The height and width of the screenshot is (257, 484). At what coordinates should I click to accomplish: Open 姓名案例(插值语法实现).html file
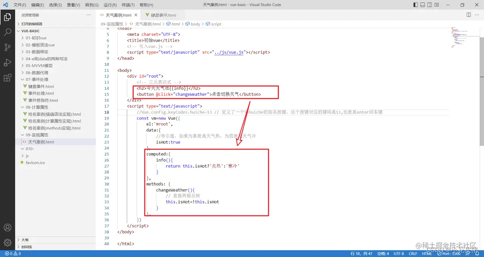tap(56, 114)
